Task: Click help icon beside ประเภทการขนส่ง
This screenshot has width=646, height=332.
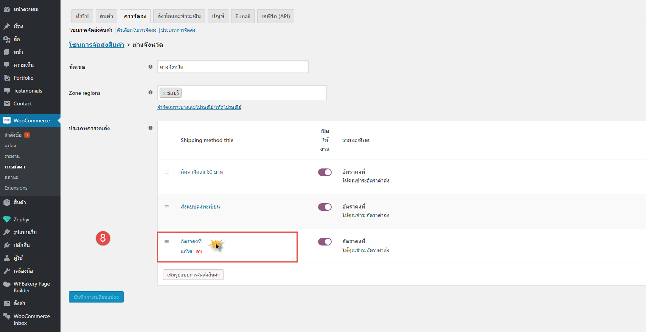Action: (151, 128)
